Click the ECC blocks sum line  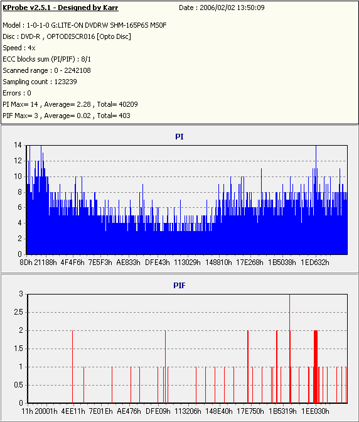coord(47,59)
